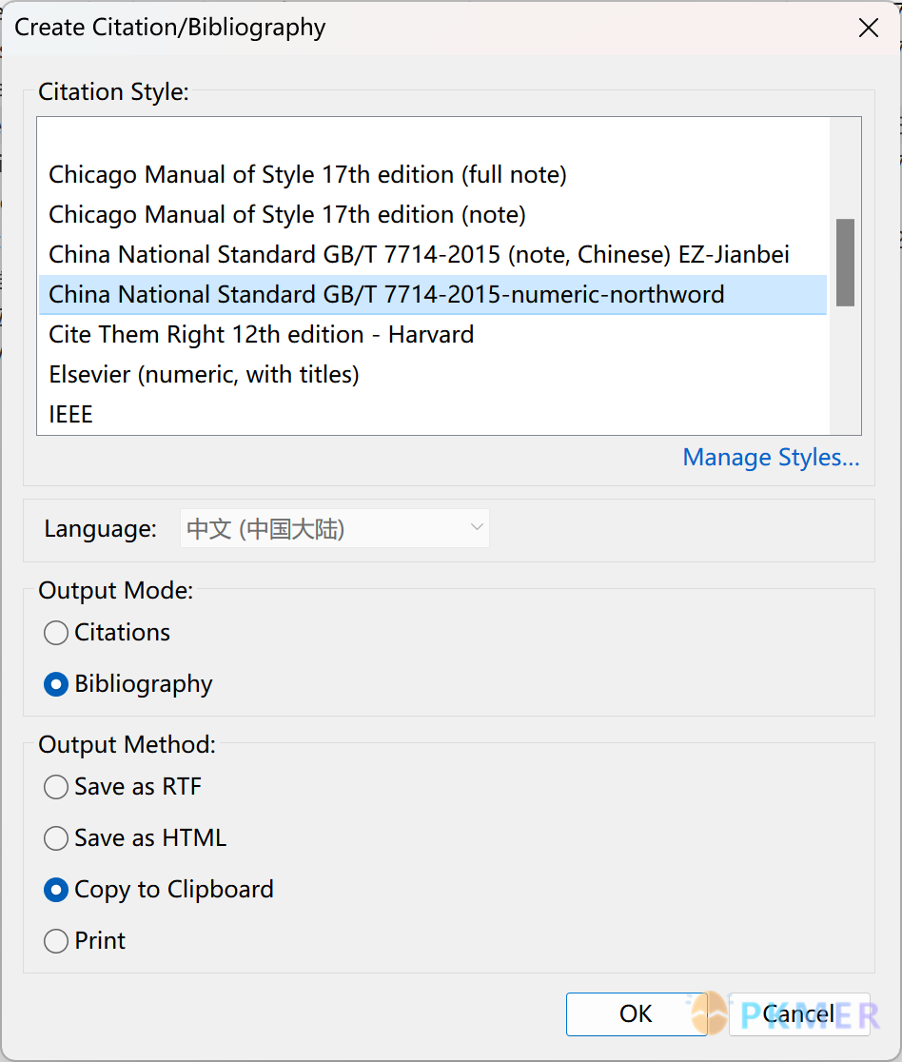The image size is (902, 1062).
Task: Click the Cancel button
Action: [x=799, y=1013]
